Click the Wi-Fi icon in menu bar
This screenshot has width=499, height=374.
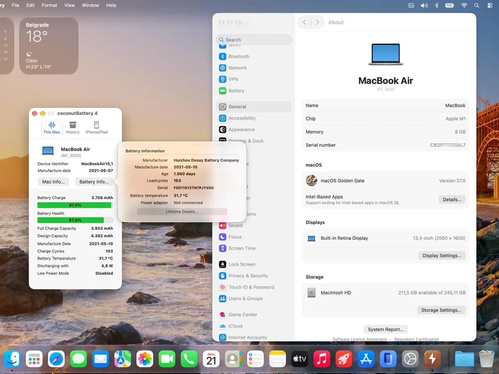coord(464,5)
